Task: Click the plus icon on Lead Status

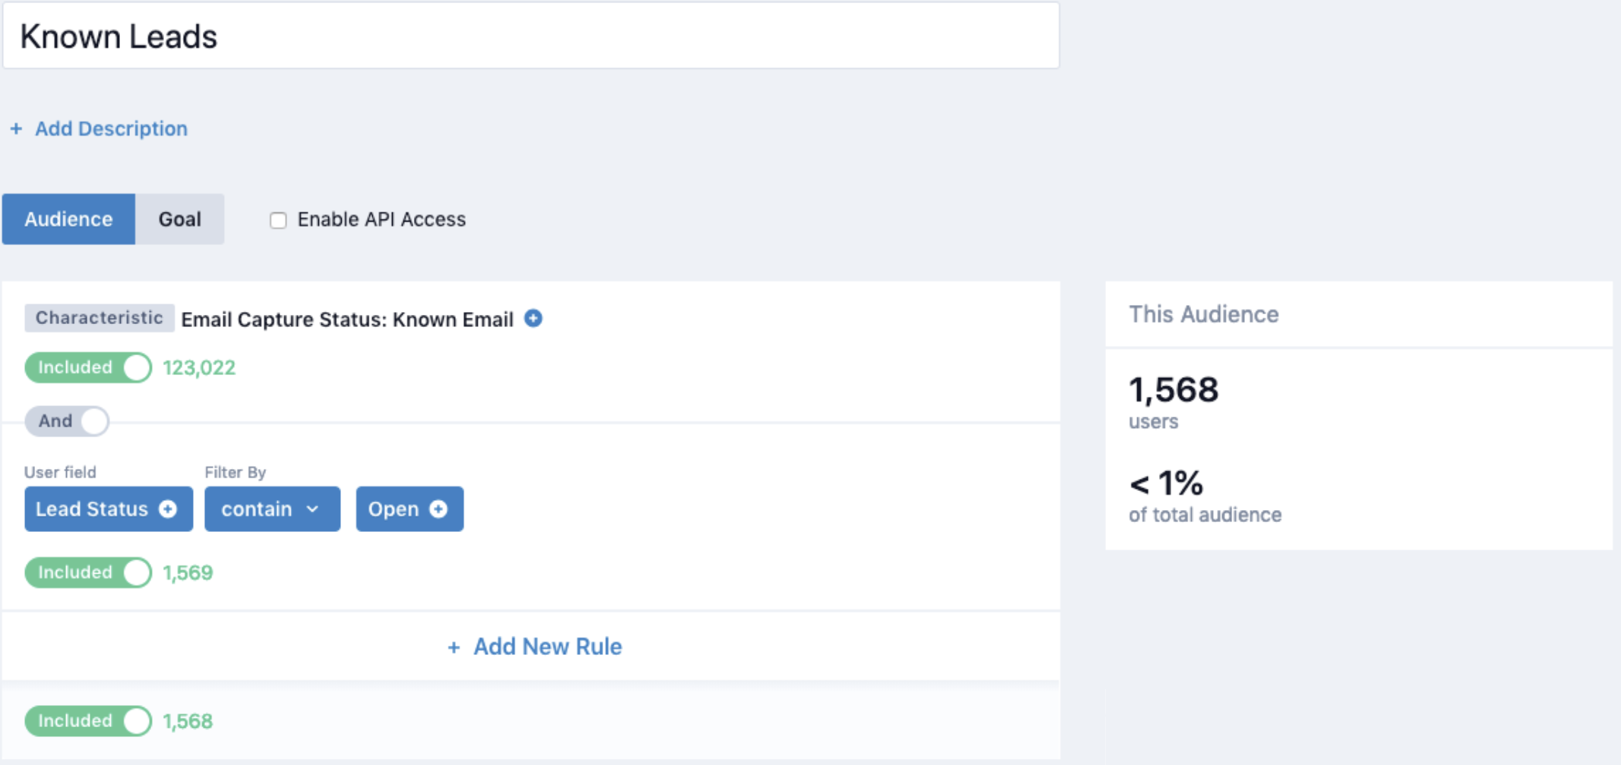Action: [168, 509]
